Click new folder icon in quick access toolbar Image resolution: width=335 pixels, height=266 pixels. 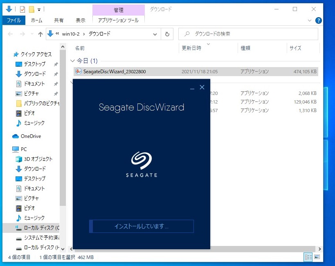(x=31, y=9)
